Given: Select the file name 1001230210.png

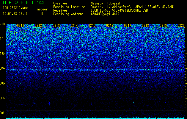Looking at the screenshot, I should coord(15,8).
